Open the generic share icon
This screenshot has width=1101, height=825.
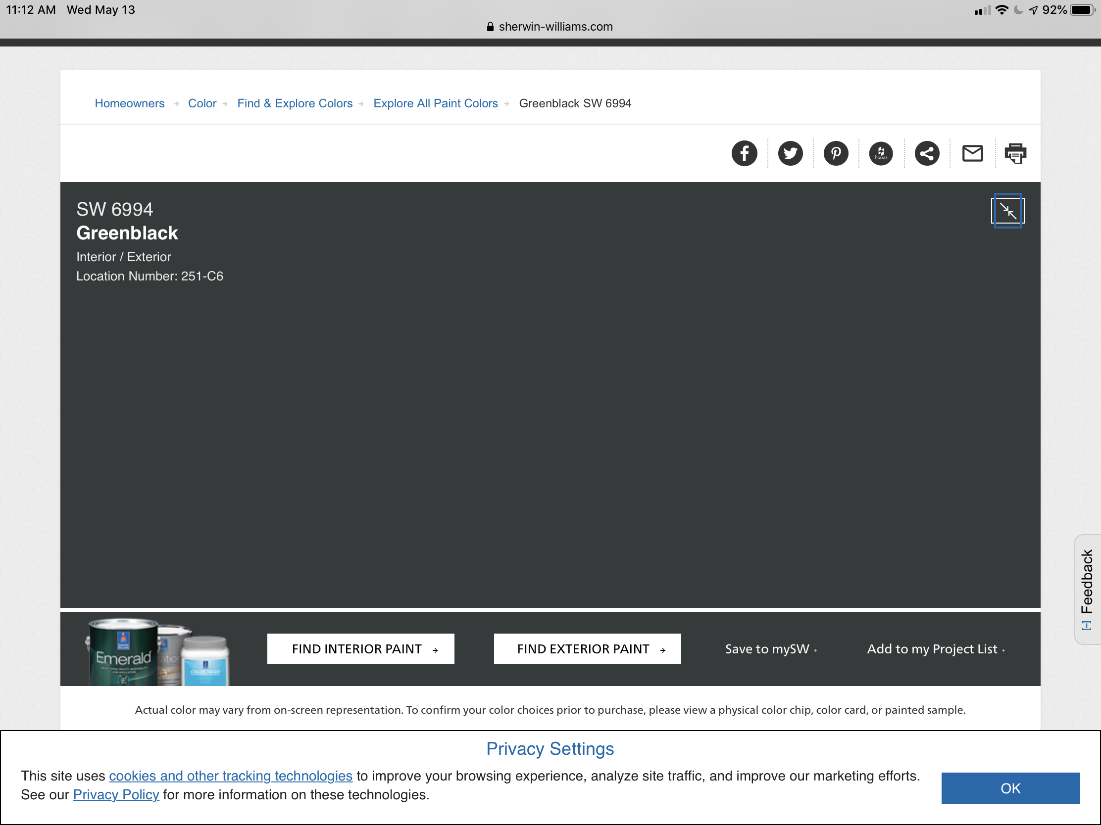coord(927,153)
